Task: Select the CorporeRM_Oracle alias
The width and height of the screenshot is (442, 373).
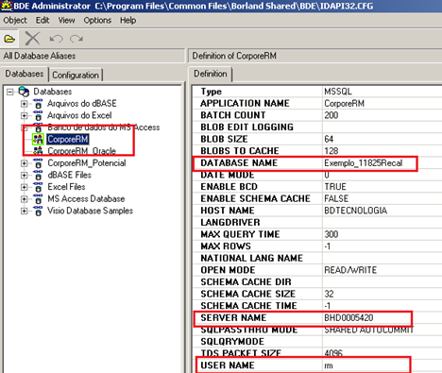Action: pyautogui.click(x=81, y=151)
